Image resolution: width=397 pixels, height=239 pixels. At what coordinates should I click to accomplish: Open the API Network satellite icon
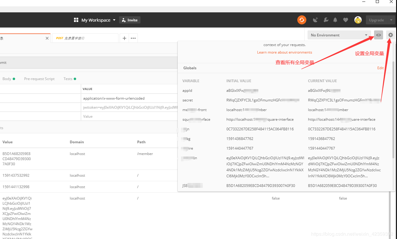pyautogui.click(x=315, y=20)
